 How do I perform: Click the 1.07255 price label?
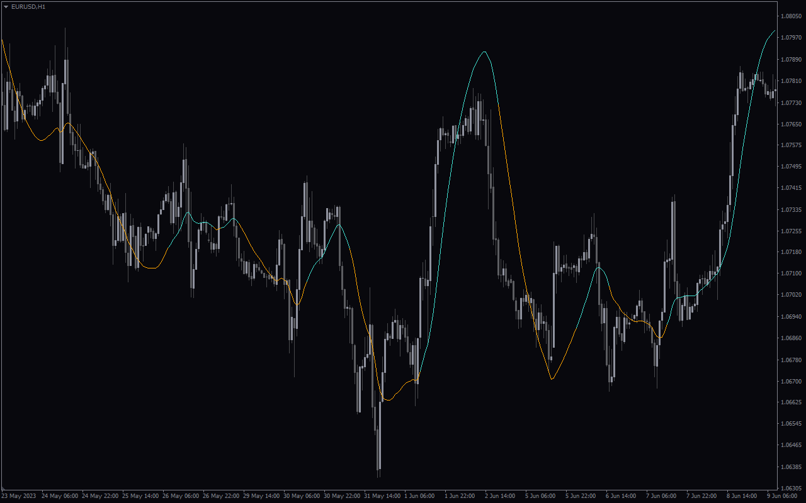791,231
